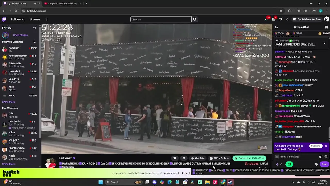The width and height of the screenshot is (330, 186).
Task: Collapse the For You sidebar
Action: [35, 28]
